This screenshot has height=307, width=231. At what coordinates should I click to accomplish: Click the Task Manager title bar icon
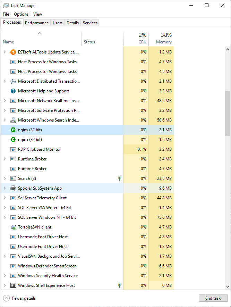(x=6, y=6)
